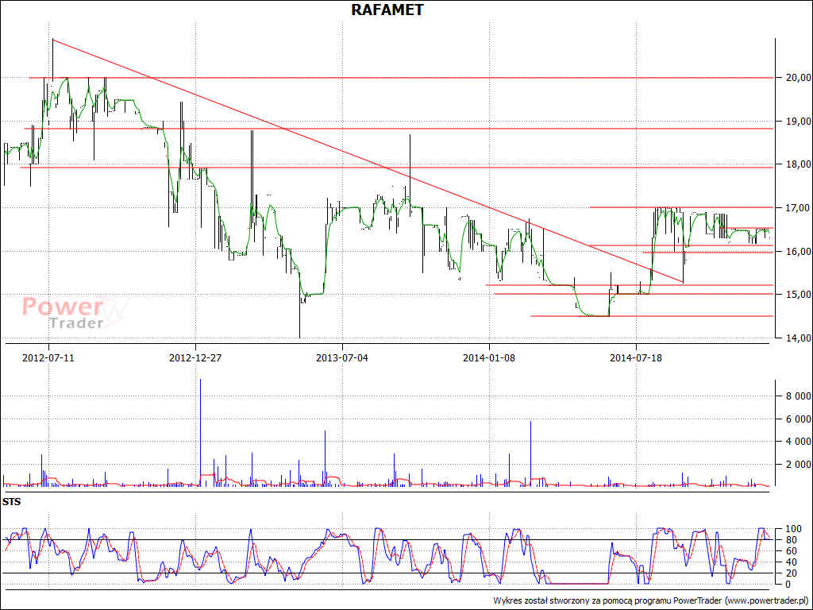813x610 pixels.
Task: Select the 40 level on STS axis
Action: [792, 562]
